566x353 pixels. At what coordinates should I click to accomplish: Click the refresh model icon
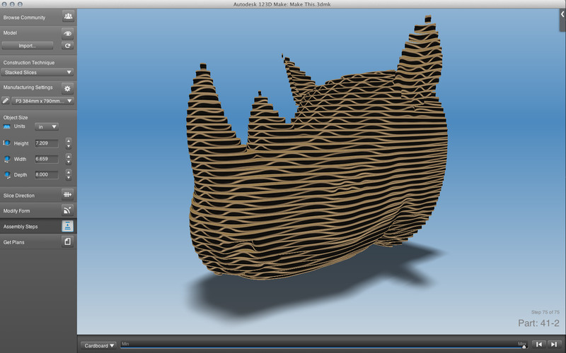pyautogui.click(x=68, y=45)
